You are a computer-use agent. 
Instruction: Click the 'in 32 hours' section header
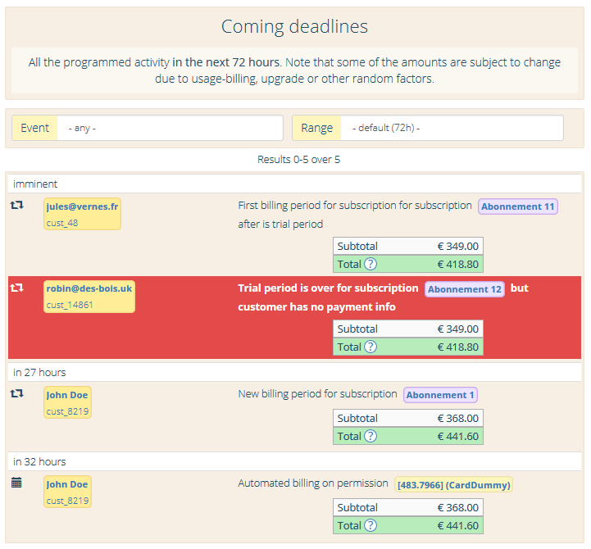click(x=294, y=461)
